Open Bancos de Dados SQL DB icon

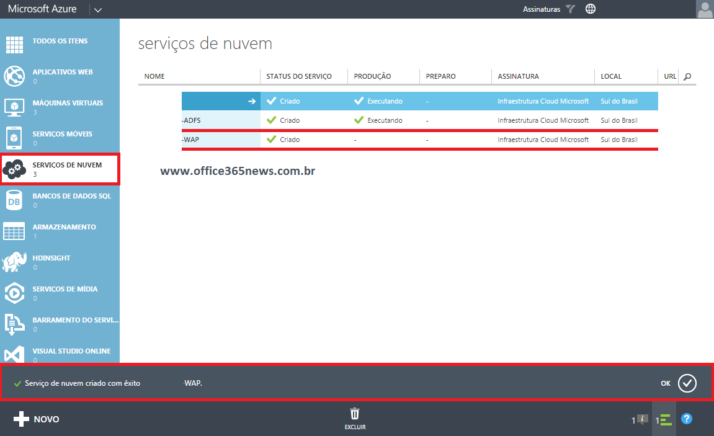coord(14,200)
